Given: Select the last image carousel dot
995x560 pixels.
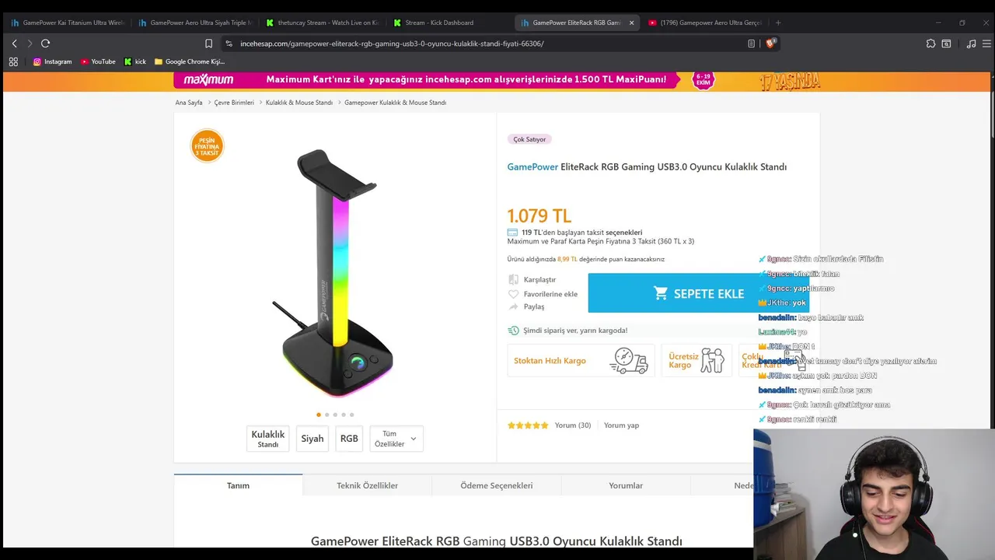Looking at the screenshot, I should pyautogui.click(x=351, y=415).
